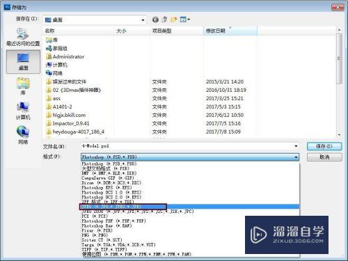This screenshot has height=261, width=348.
Task: Select the 网络 entry in file list
Action: [54, 73]
